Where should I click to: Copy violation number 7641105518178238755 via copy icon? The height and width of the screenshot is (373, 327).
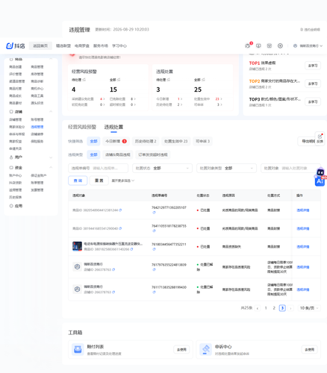154,231
